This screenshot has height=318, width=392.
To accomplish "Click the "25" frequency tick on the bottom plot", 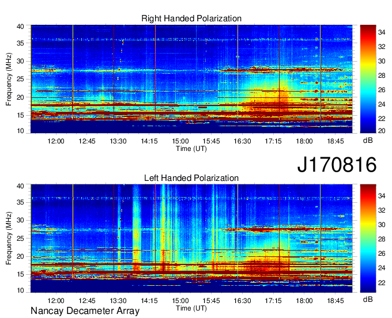I will coord(20,238).
